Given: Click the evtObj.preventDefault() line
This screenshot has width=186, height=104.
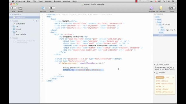Looking at the screenshot, I should pyautogui.click(x=75, y=68).
